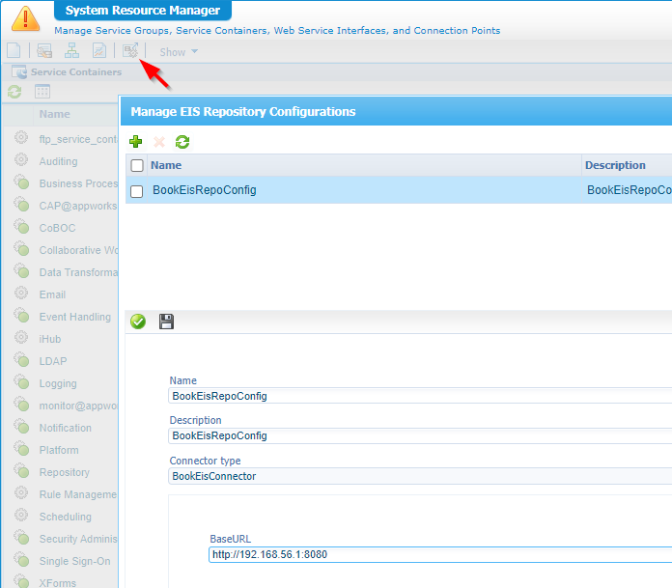Image resolution: width=672 pixels, height=588 pixels.
Task: Select the Auditing service container
Action: click(x=58, y=161)
